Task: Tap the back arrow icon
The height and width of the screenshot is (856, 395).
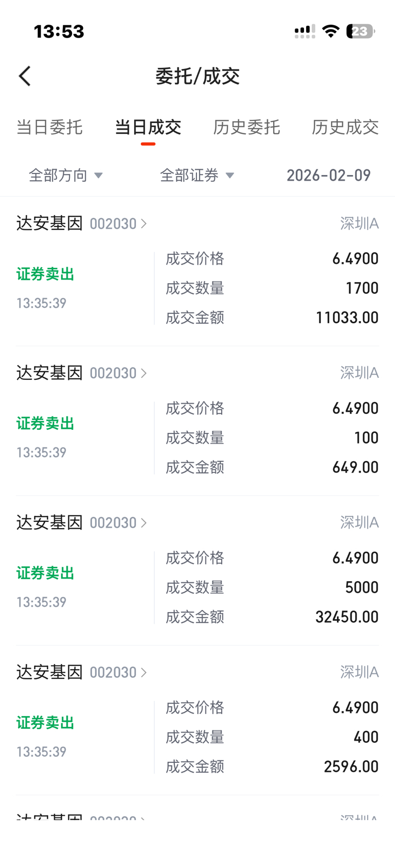Action: (25, 76)
